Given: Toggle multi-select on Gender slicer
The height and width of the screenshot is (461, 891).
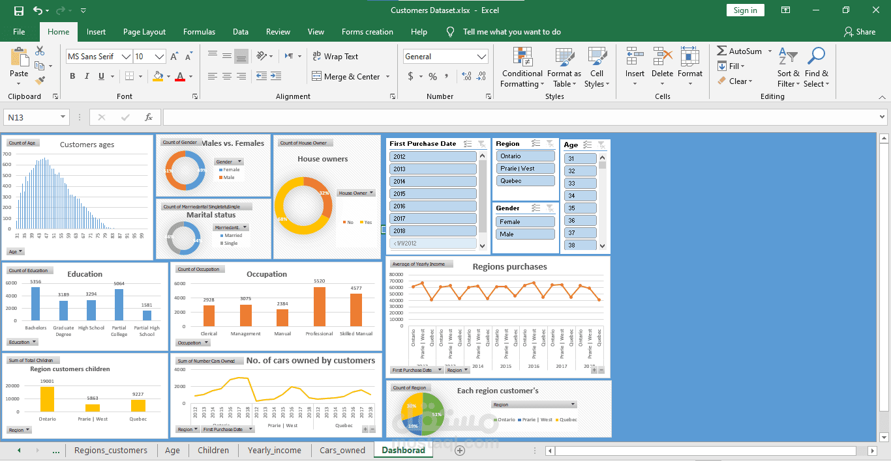Looking at the screenshot, I should pyautogui.click(x=536, y=208).
